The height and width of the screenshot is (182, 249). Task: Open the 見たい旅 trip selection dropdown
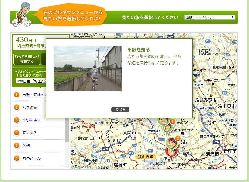coord(210,18)
